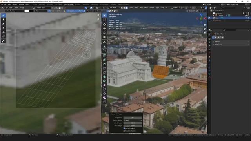Open the image editor View menu
This screenshot has height=141, width=251.
tap(16, 8)
